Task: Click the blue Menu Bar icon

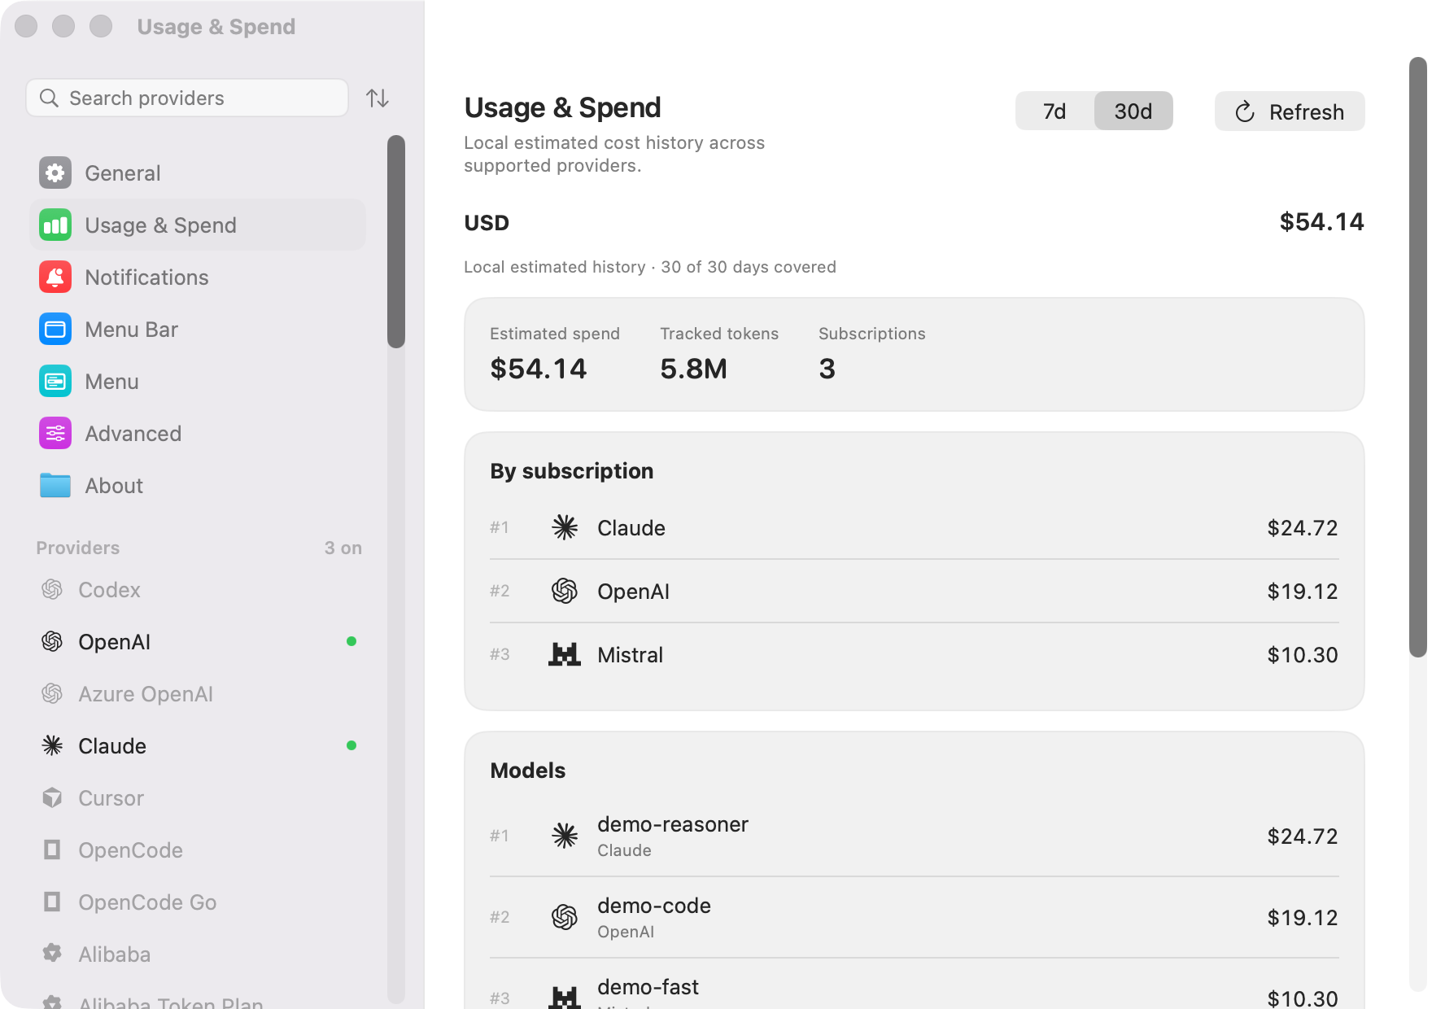Action: click(x=55, y=329)
